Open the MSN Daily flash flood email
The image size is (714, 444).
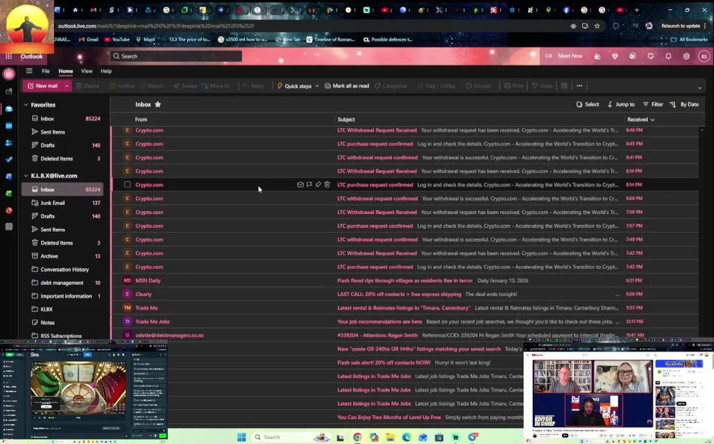404,281
